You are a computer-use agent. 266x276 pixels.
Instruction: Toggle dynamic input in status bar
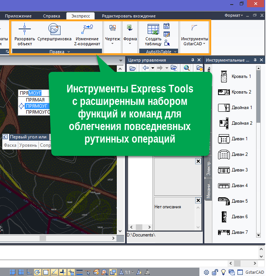pos(71,272)
